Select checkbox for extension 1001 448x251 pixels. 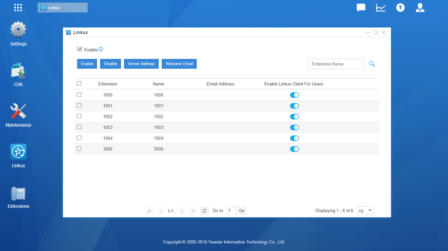tap(79, 105)
